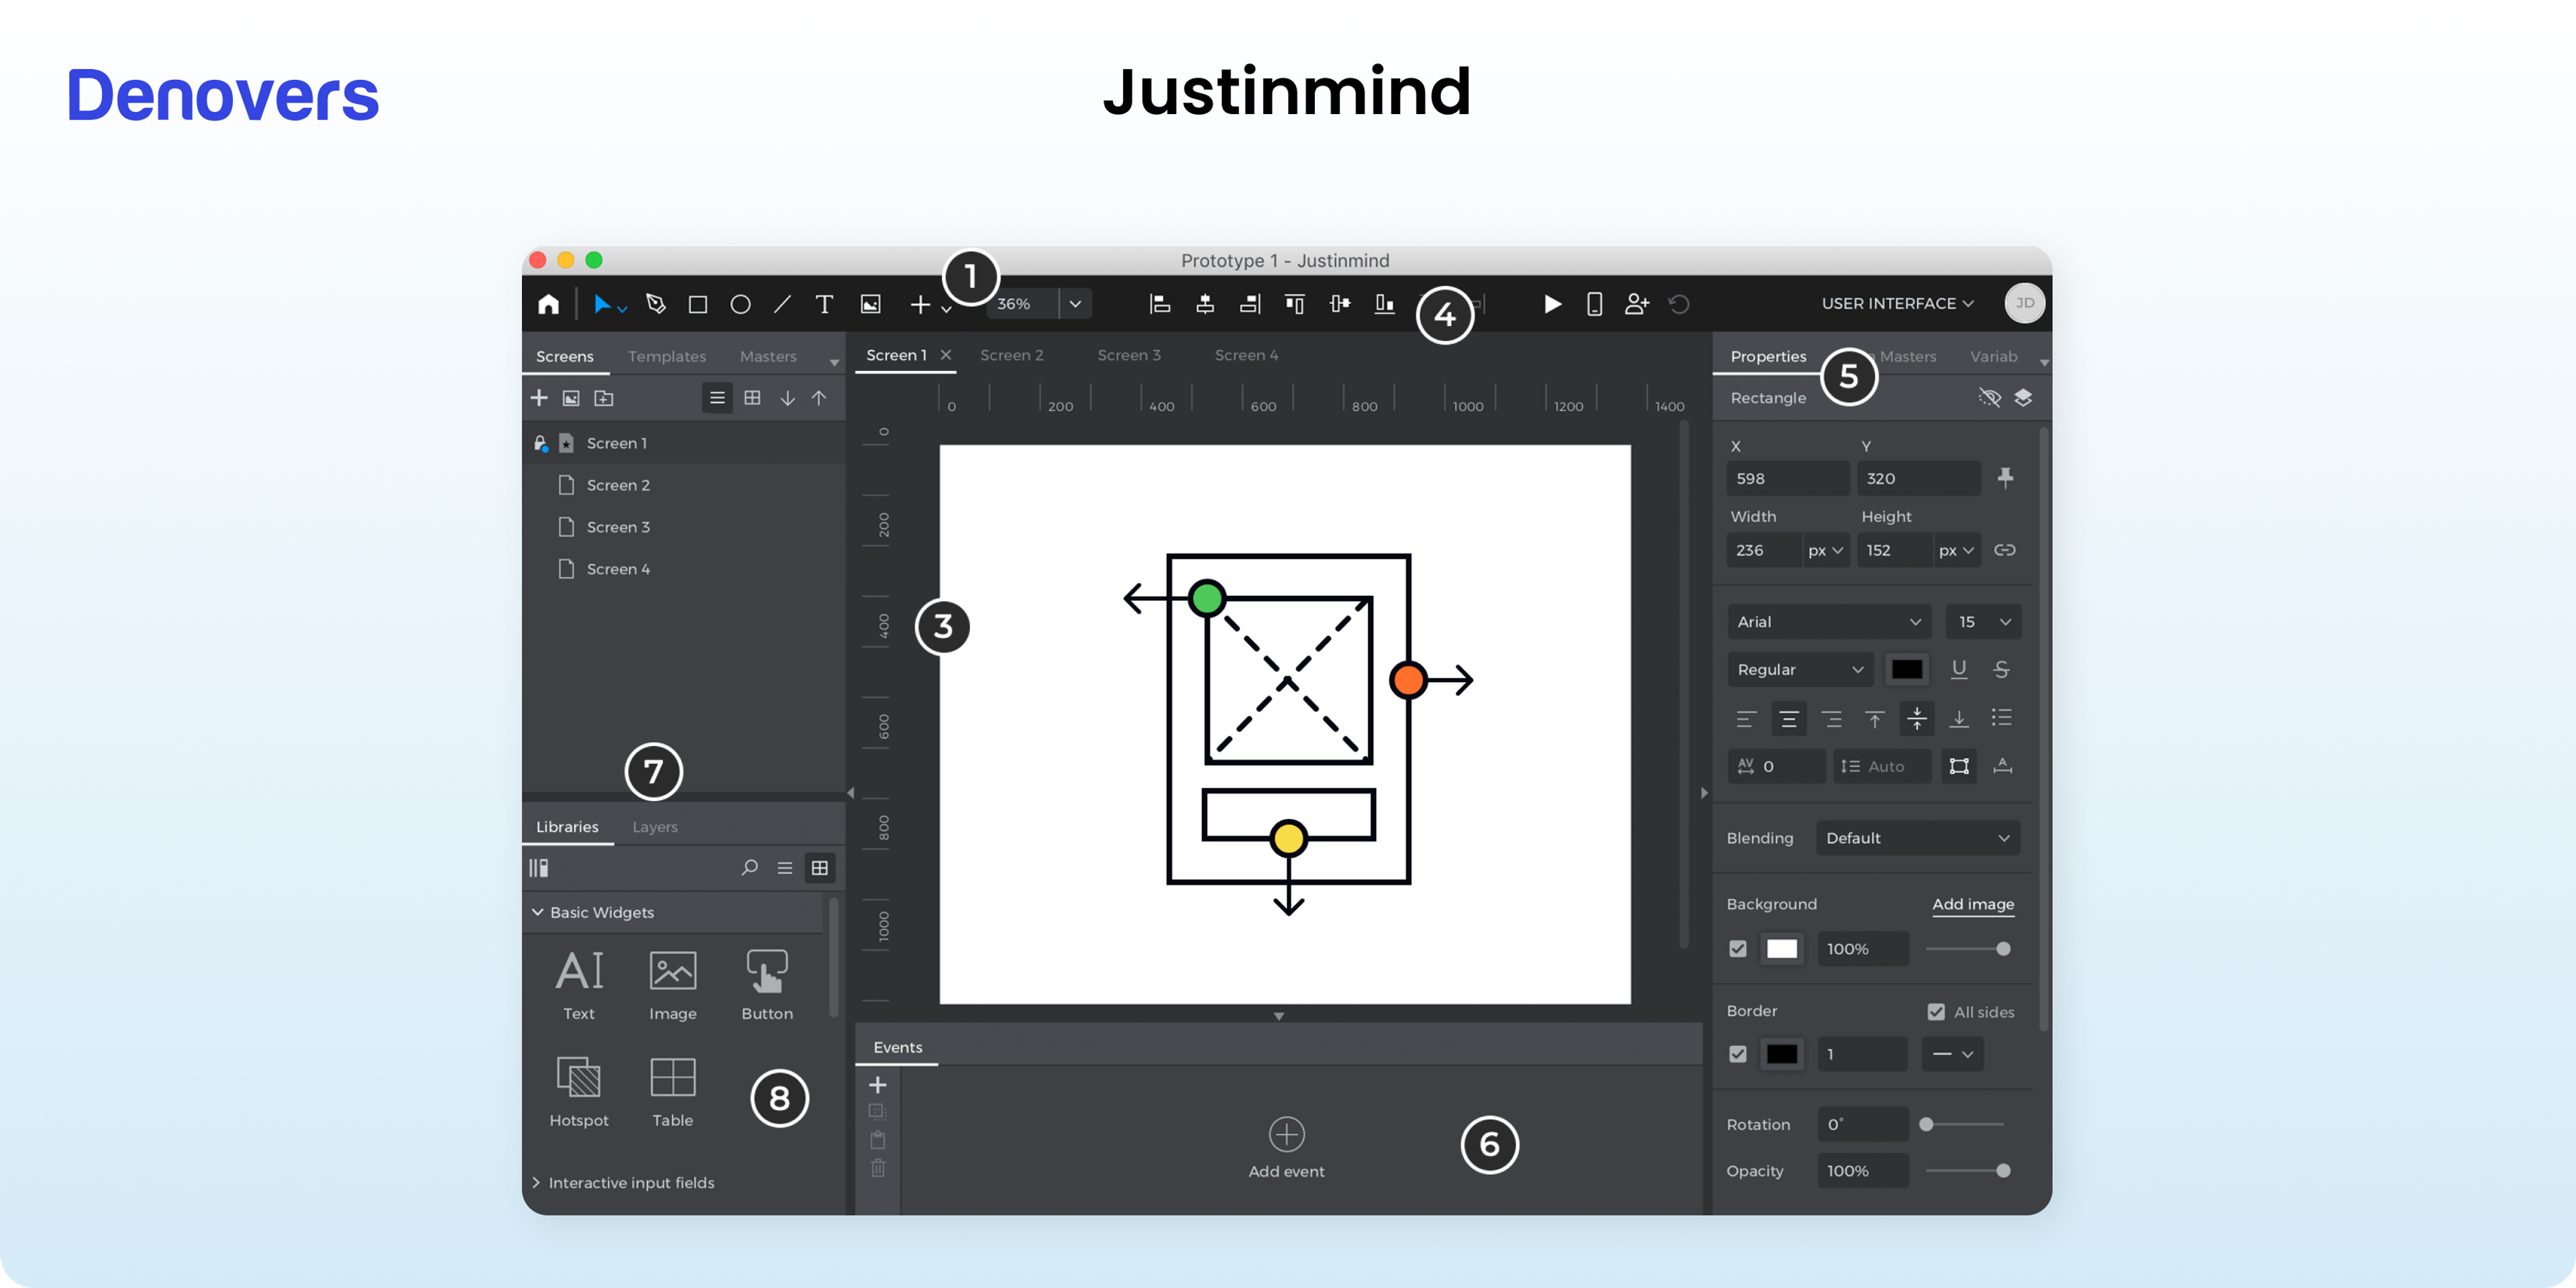Screen dimensions: 2576x1288
Task: Select the Text tool
Action: pyautogui.click(x=824, y=304)
